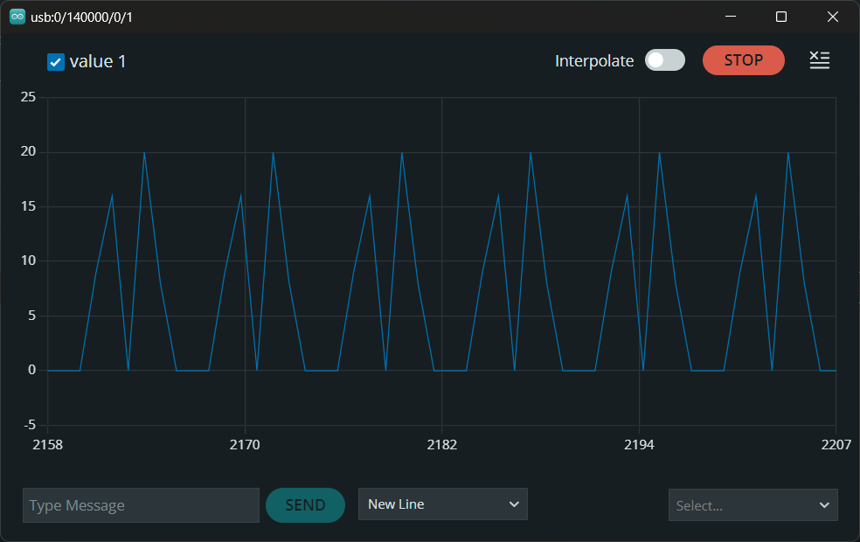860x542 pixels.
Task: Focus the Type Message input field
Action: pyautogui.click(x=141, y=505)
